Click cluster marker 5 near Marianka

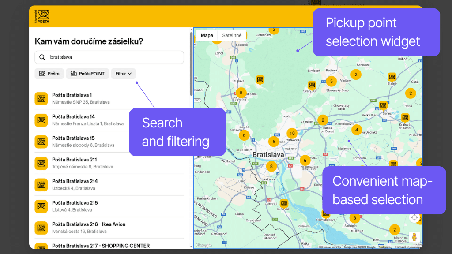pos(241,93)
